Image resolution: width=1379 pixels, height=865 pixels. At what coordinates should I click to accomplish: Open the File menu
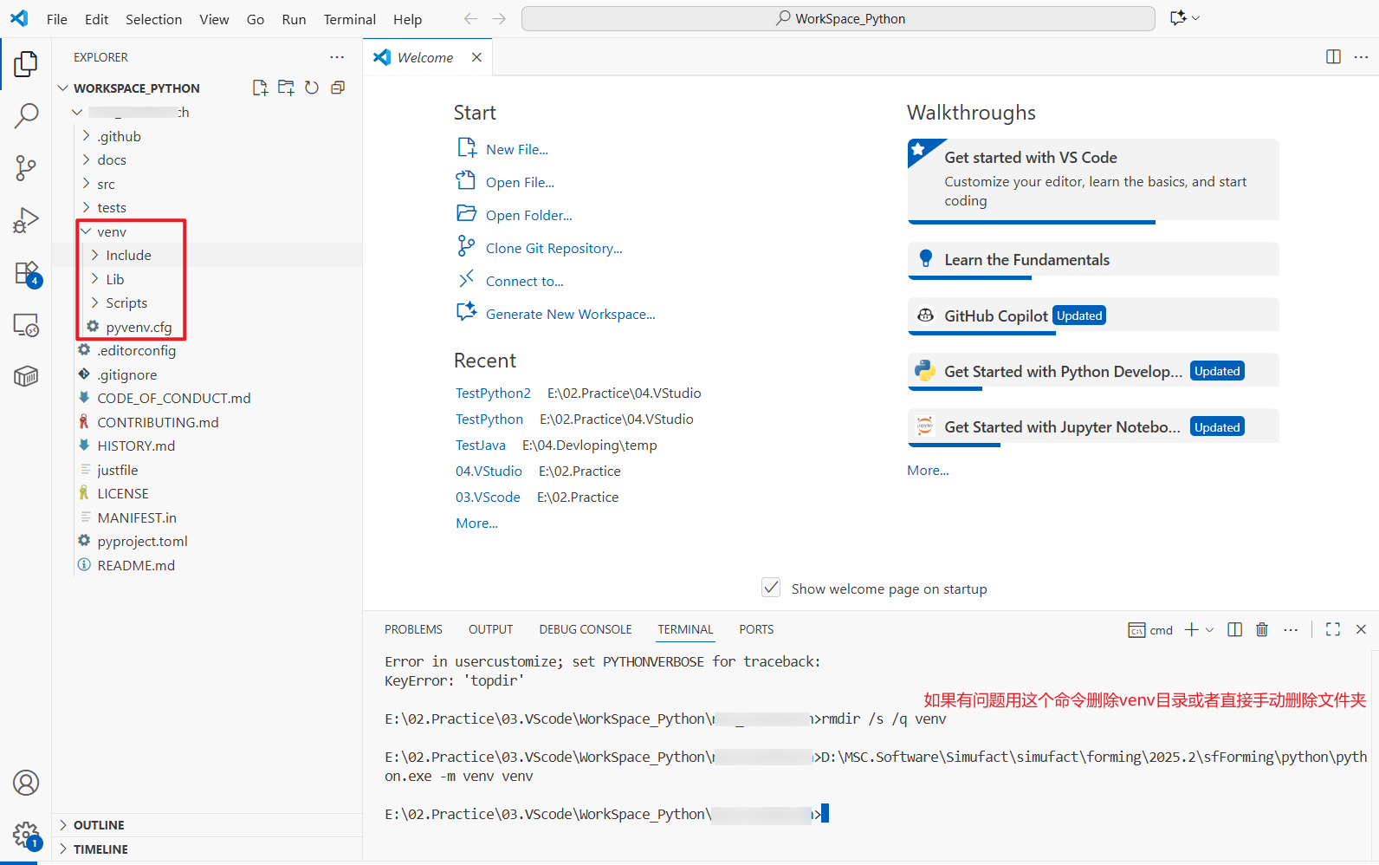pos(57,19)
